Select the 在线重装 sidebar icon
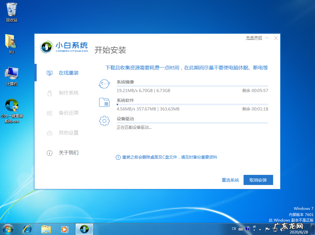This screenshot has width=315, height=235. pyautogui.click(x=50, y=73)
